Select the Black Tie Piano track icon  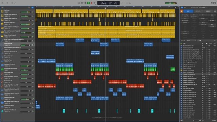[2, 61]
